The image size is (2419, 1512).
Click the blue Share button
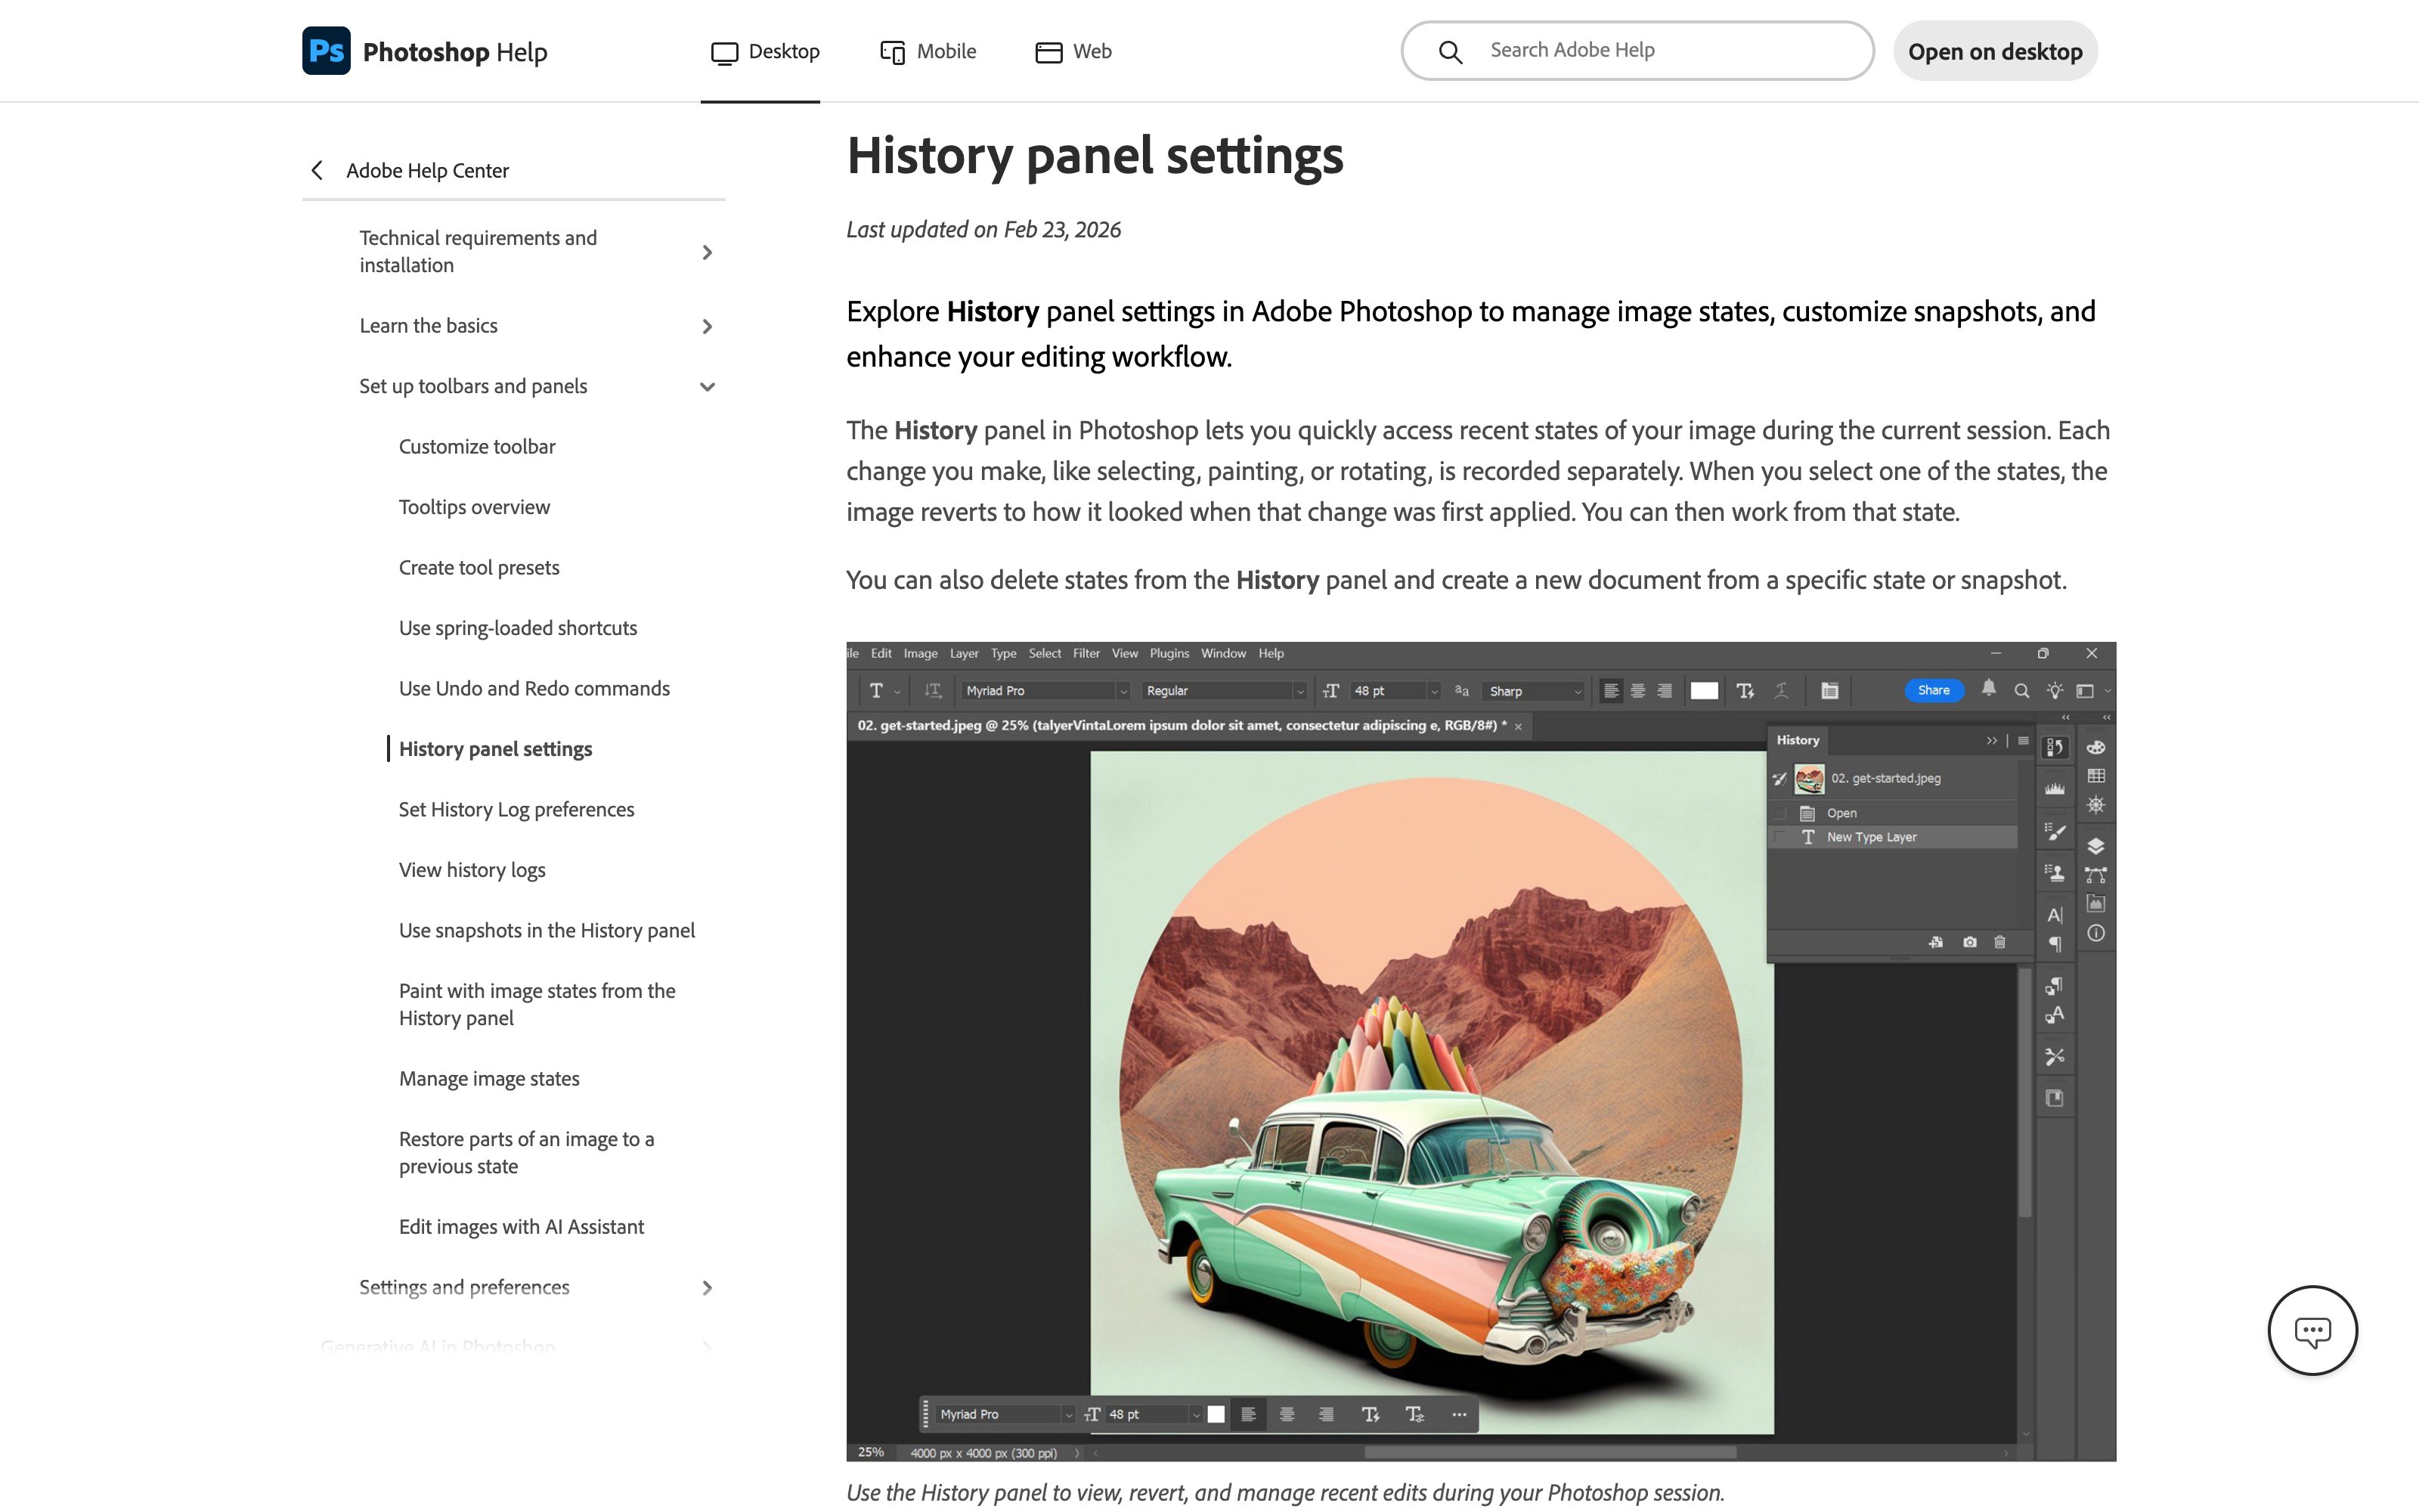[x=1933, y=690]
